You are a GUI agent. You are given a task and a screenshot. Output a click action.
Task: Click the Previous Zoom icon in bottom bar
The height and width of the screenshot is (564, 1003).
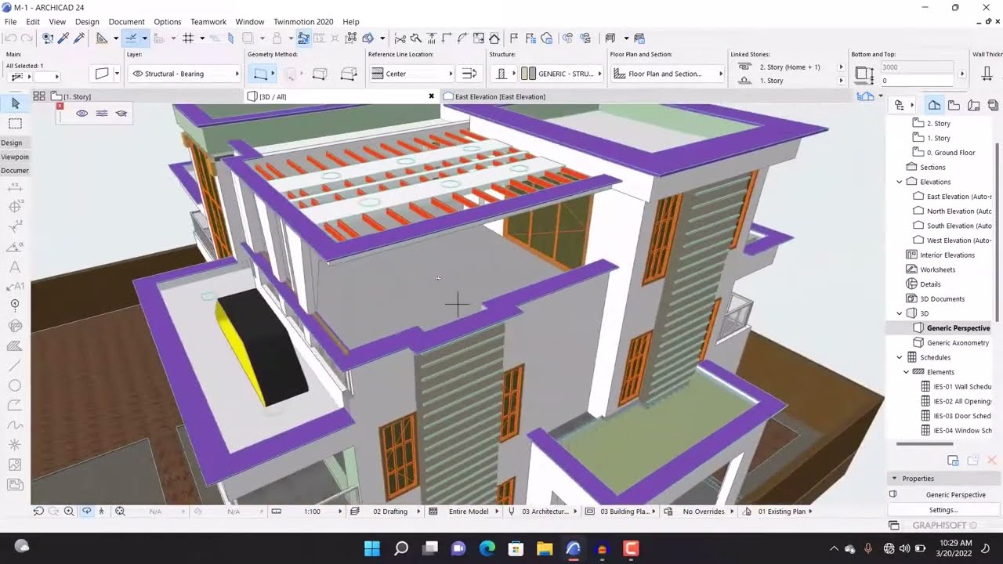tap(38, 512)
